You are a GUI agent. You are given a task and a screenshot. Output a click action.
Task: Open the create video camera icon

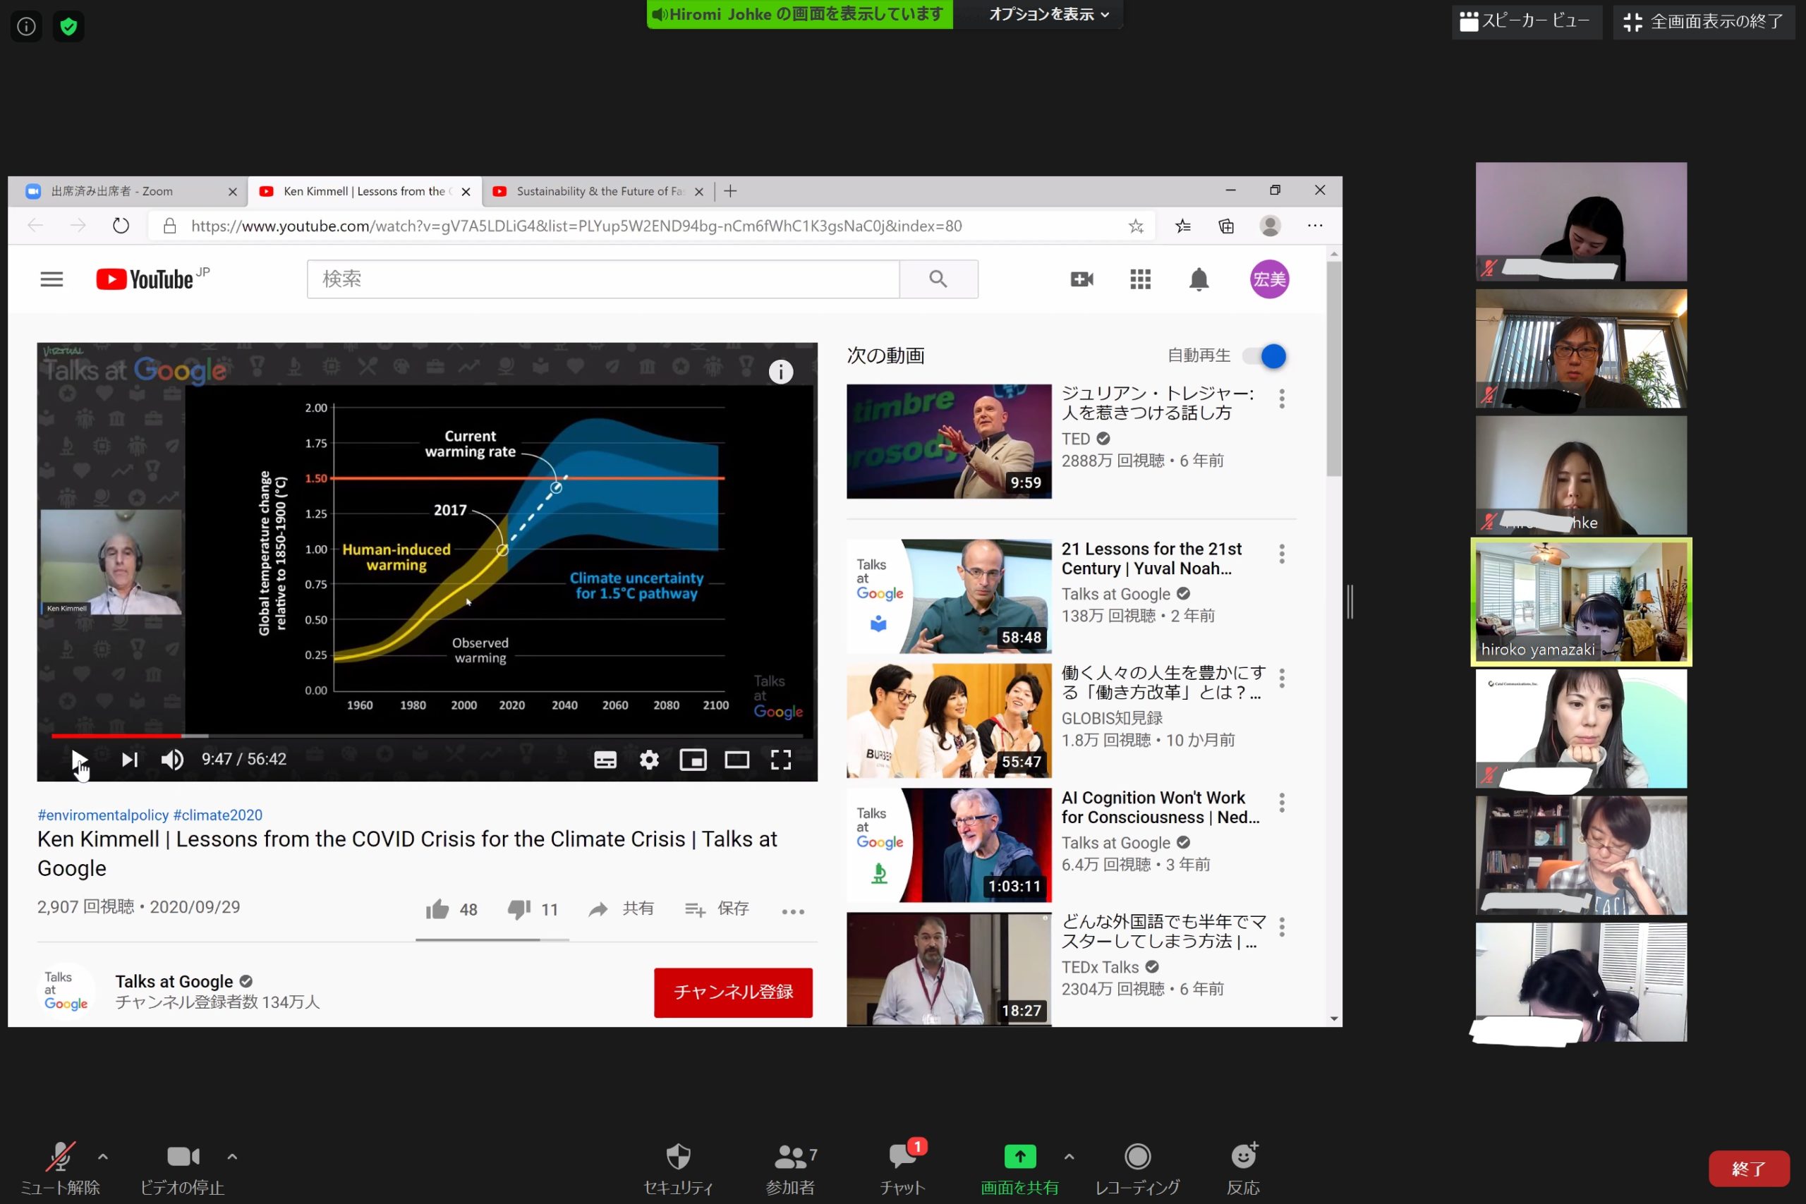1082,279
